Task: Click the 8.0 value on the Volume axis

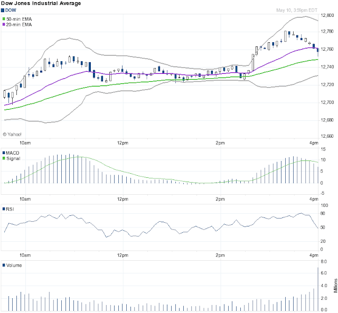Action: 324,261
